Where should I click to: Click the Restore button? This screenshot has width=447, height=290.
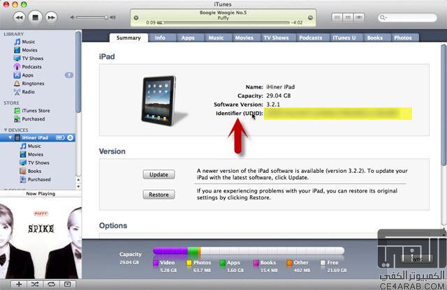[159, 194]
